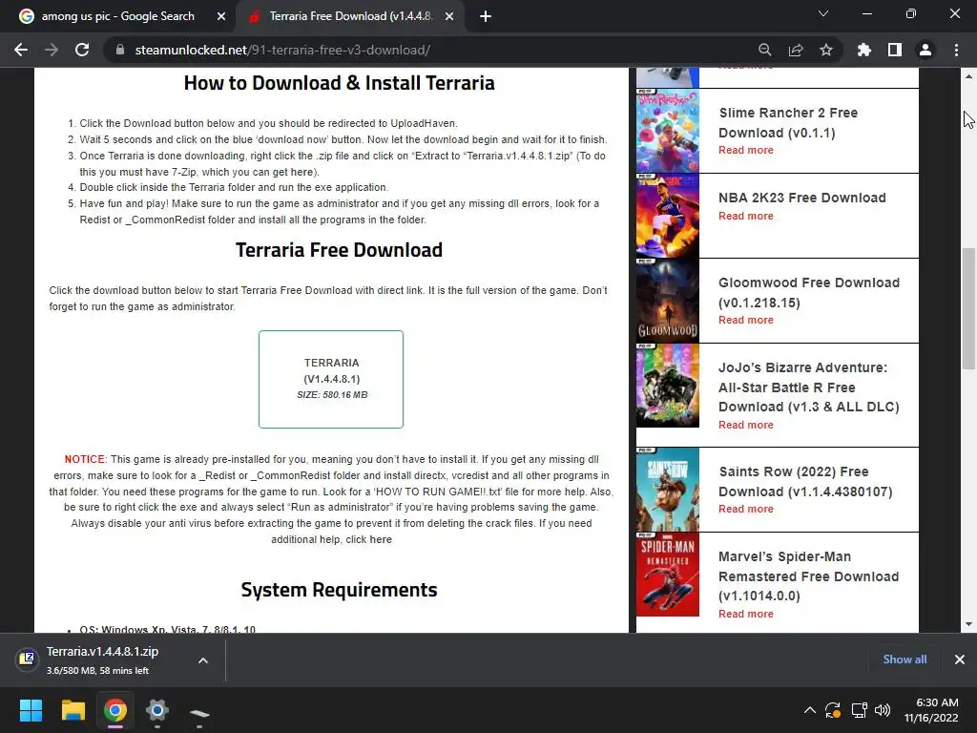The image size is (977, 733).
Task: Open network status in the tray
Action: [x=860, y=710]
